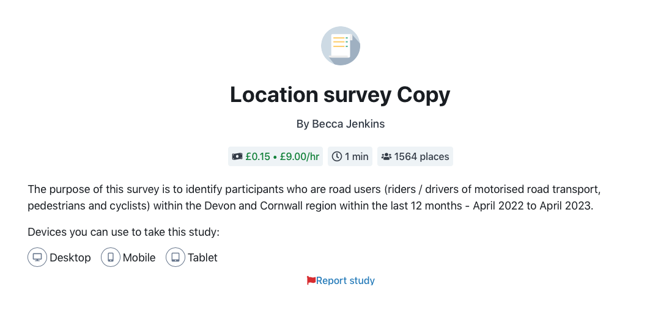This screenshot has height=328, width=647.
Task: Click the 1564 places badge
Action: coord(415,156)
